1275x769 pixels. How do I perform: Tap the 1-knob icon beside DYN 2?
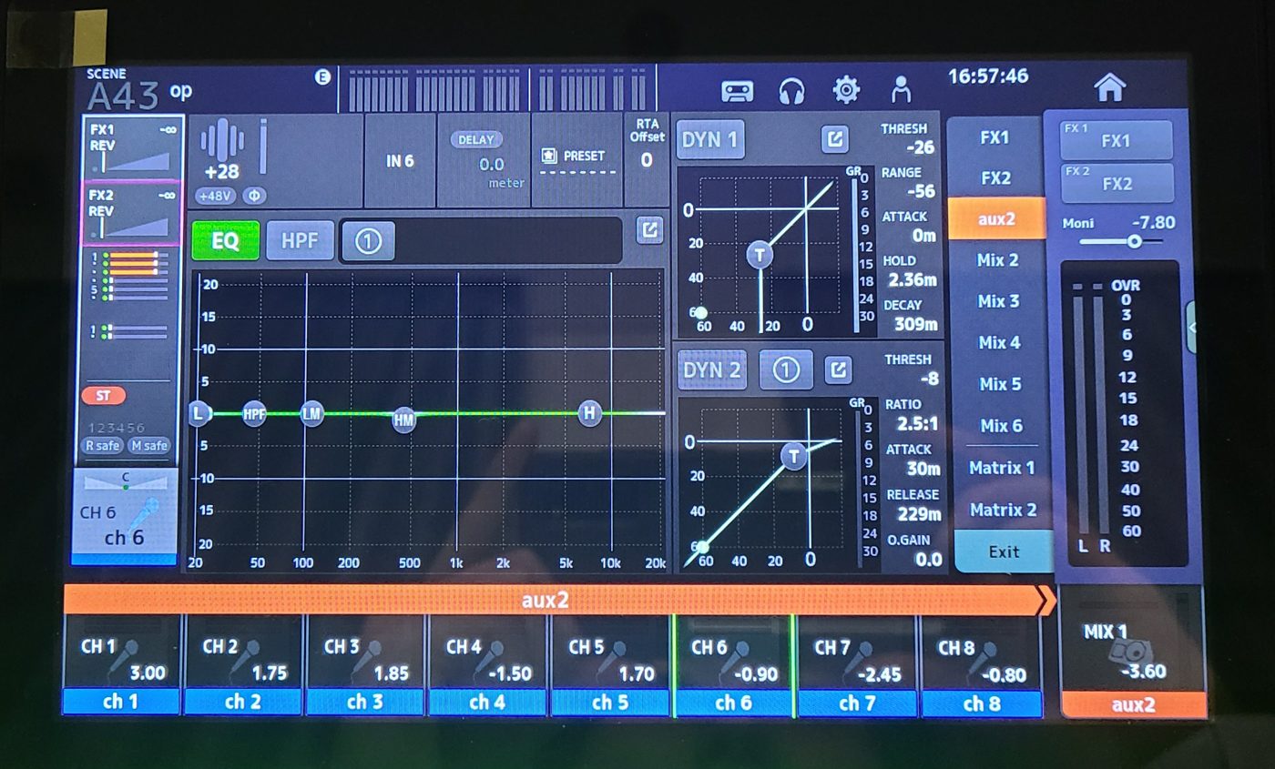(x=786, y=369)
